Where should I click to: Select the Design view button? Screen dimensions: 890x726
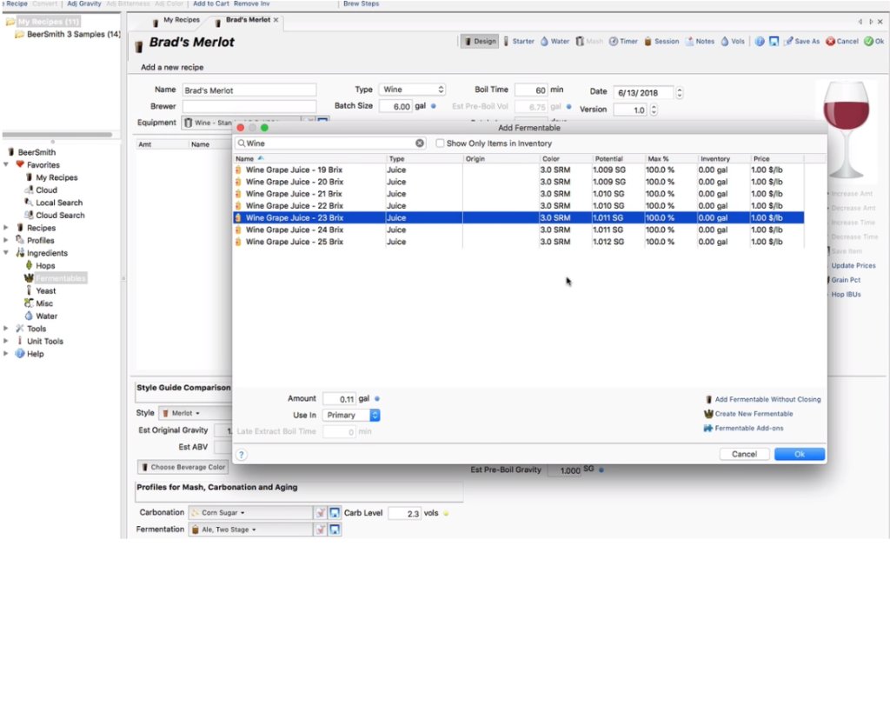click(480, 42)
